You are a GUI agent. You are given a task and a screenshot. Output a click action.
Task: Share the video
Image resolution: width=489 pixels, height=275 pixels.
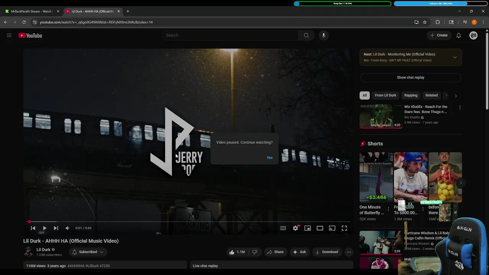click(x=275, y=252)
